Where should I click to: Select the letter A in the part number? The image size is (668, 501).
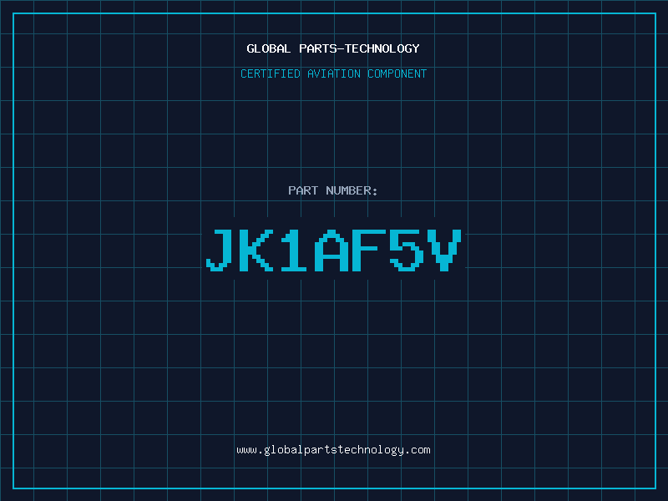331,250
